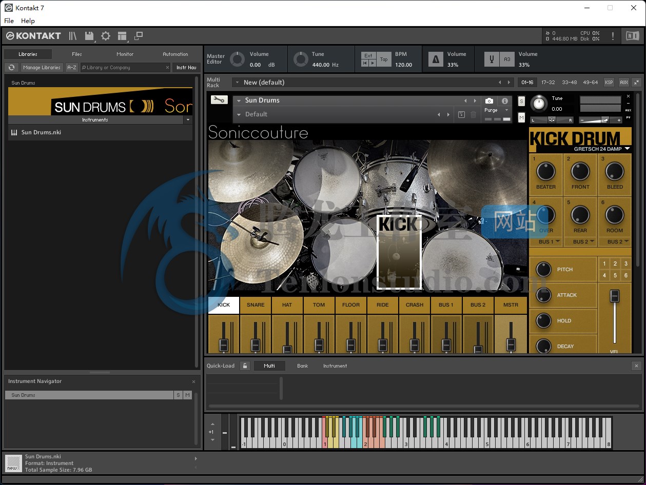Viewport: 646px width, 485px height.
Task: Solo Sun Drums in Instrument Navigator
Action: click(x=178, y=395)
